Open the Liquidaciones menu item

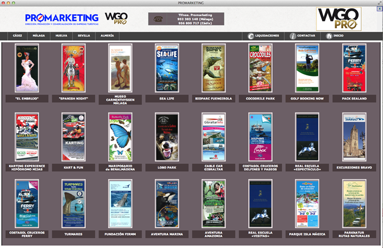pyautogui.click(x=263, y=36)
